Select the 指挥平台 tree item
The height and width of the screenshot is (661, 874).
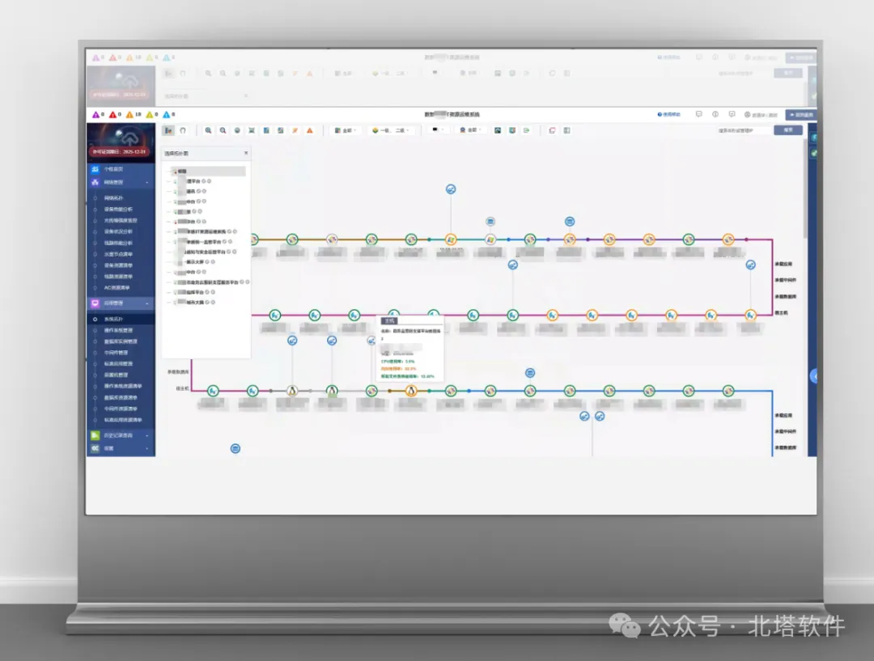coord(194,292)
